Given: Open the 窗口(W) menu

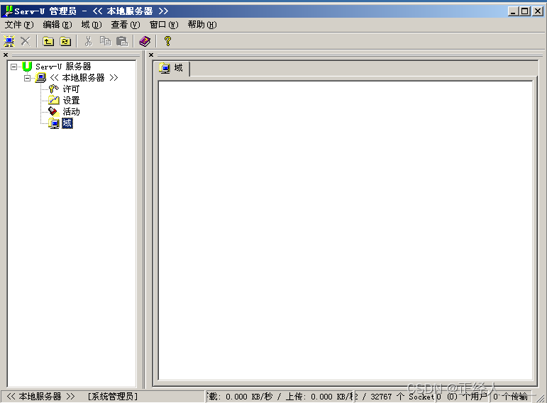Looking at the screenshot, I should pos(164,25).
